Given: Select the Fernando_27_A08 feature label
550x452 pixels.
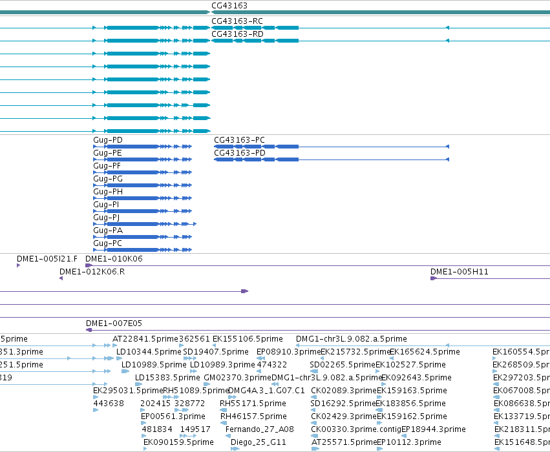Looking at the screenshot, I should pos(260,429).
